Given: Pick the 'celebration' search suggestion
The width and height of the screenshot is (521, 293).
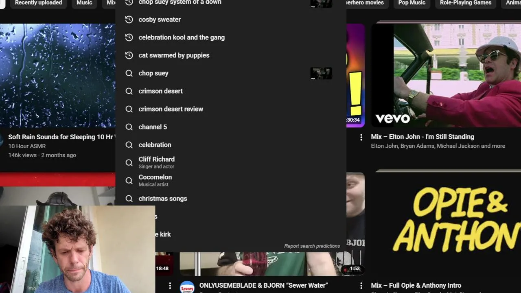Looking at the screenshot, I should click(231, 145).
